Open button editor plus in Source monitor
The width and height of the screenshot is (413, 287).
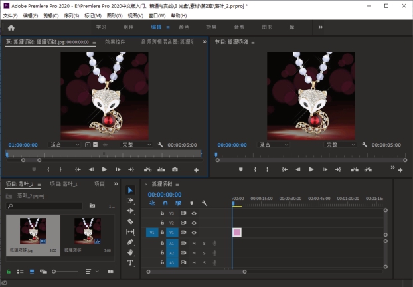click(x=197, y=170)
